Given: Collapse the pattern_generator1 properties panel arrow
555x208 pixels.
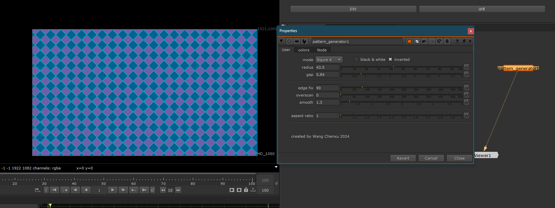Looking at the screenshot, I should point(281,41).
